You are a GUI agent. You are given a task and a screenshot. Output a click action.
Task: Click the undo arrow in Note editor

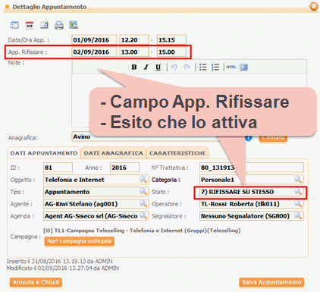(174, 67)
